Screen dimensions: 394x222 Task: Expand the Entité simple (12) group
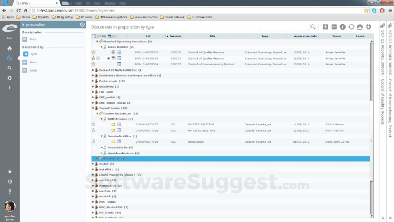click(x=94, y=81)
